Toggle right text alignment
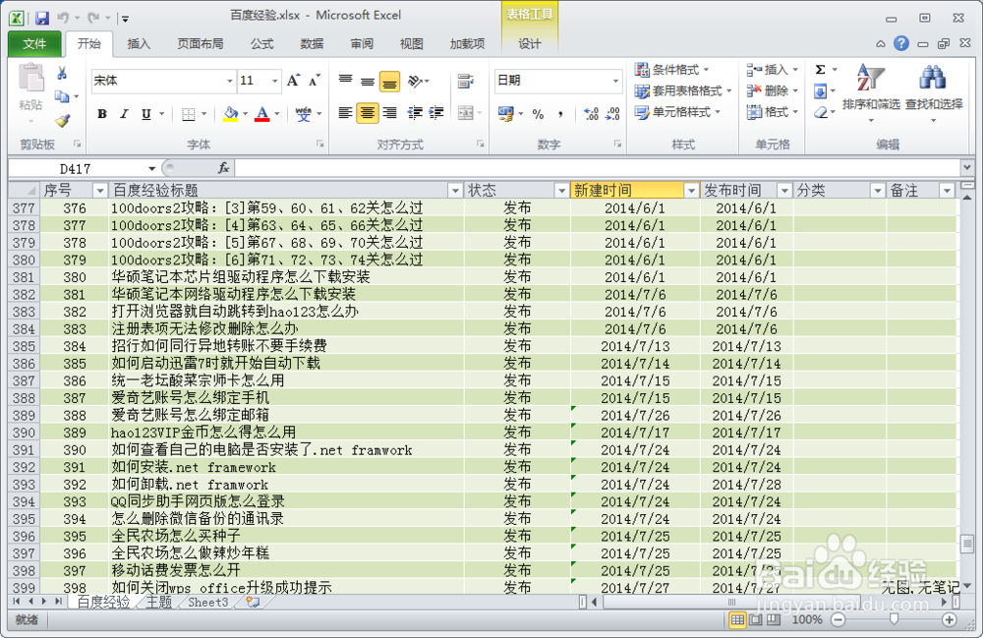Image resolution: width=983 pixels, height=638 pixels. point(389,113)
